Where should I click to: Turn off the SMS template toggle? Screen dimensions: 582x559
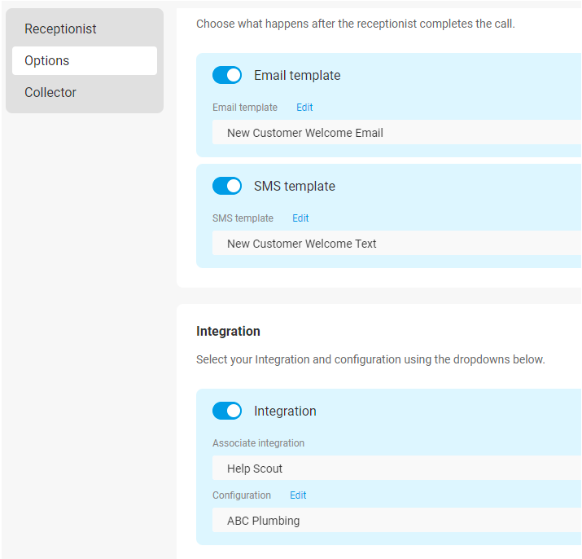click(227, 186)
